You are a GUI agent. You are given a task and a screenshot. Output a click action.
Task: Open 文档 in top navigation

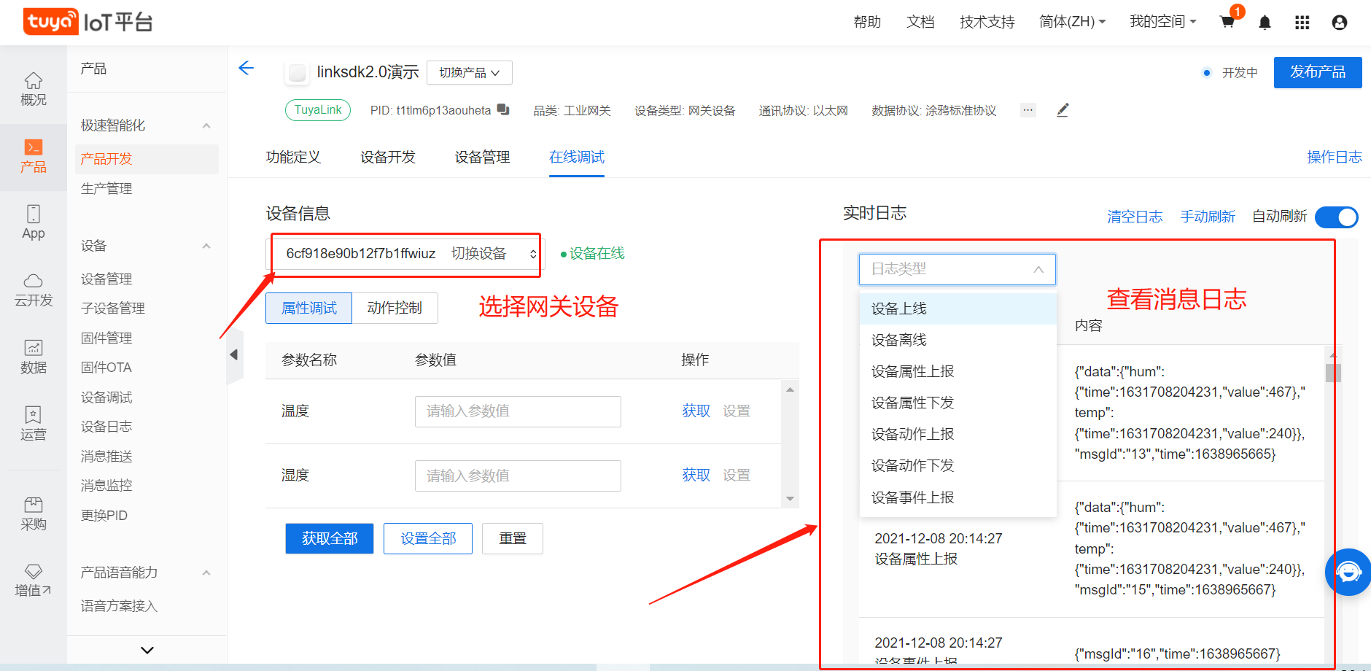920,22
